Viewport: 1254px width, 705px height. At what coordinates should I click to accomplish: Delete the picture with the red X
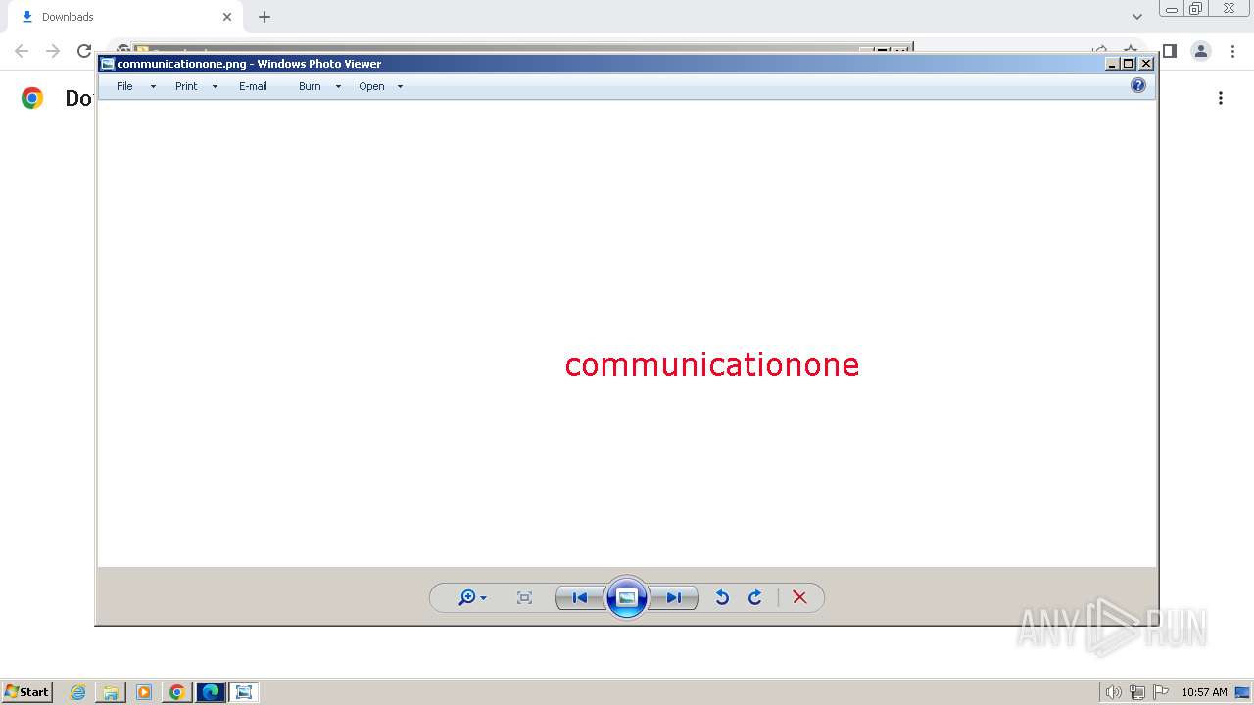point(799,597)
